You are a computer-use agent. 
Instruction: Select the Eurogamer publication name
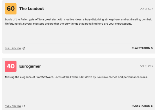tap(30, 66)
